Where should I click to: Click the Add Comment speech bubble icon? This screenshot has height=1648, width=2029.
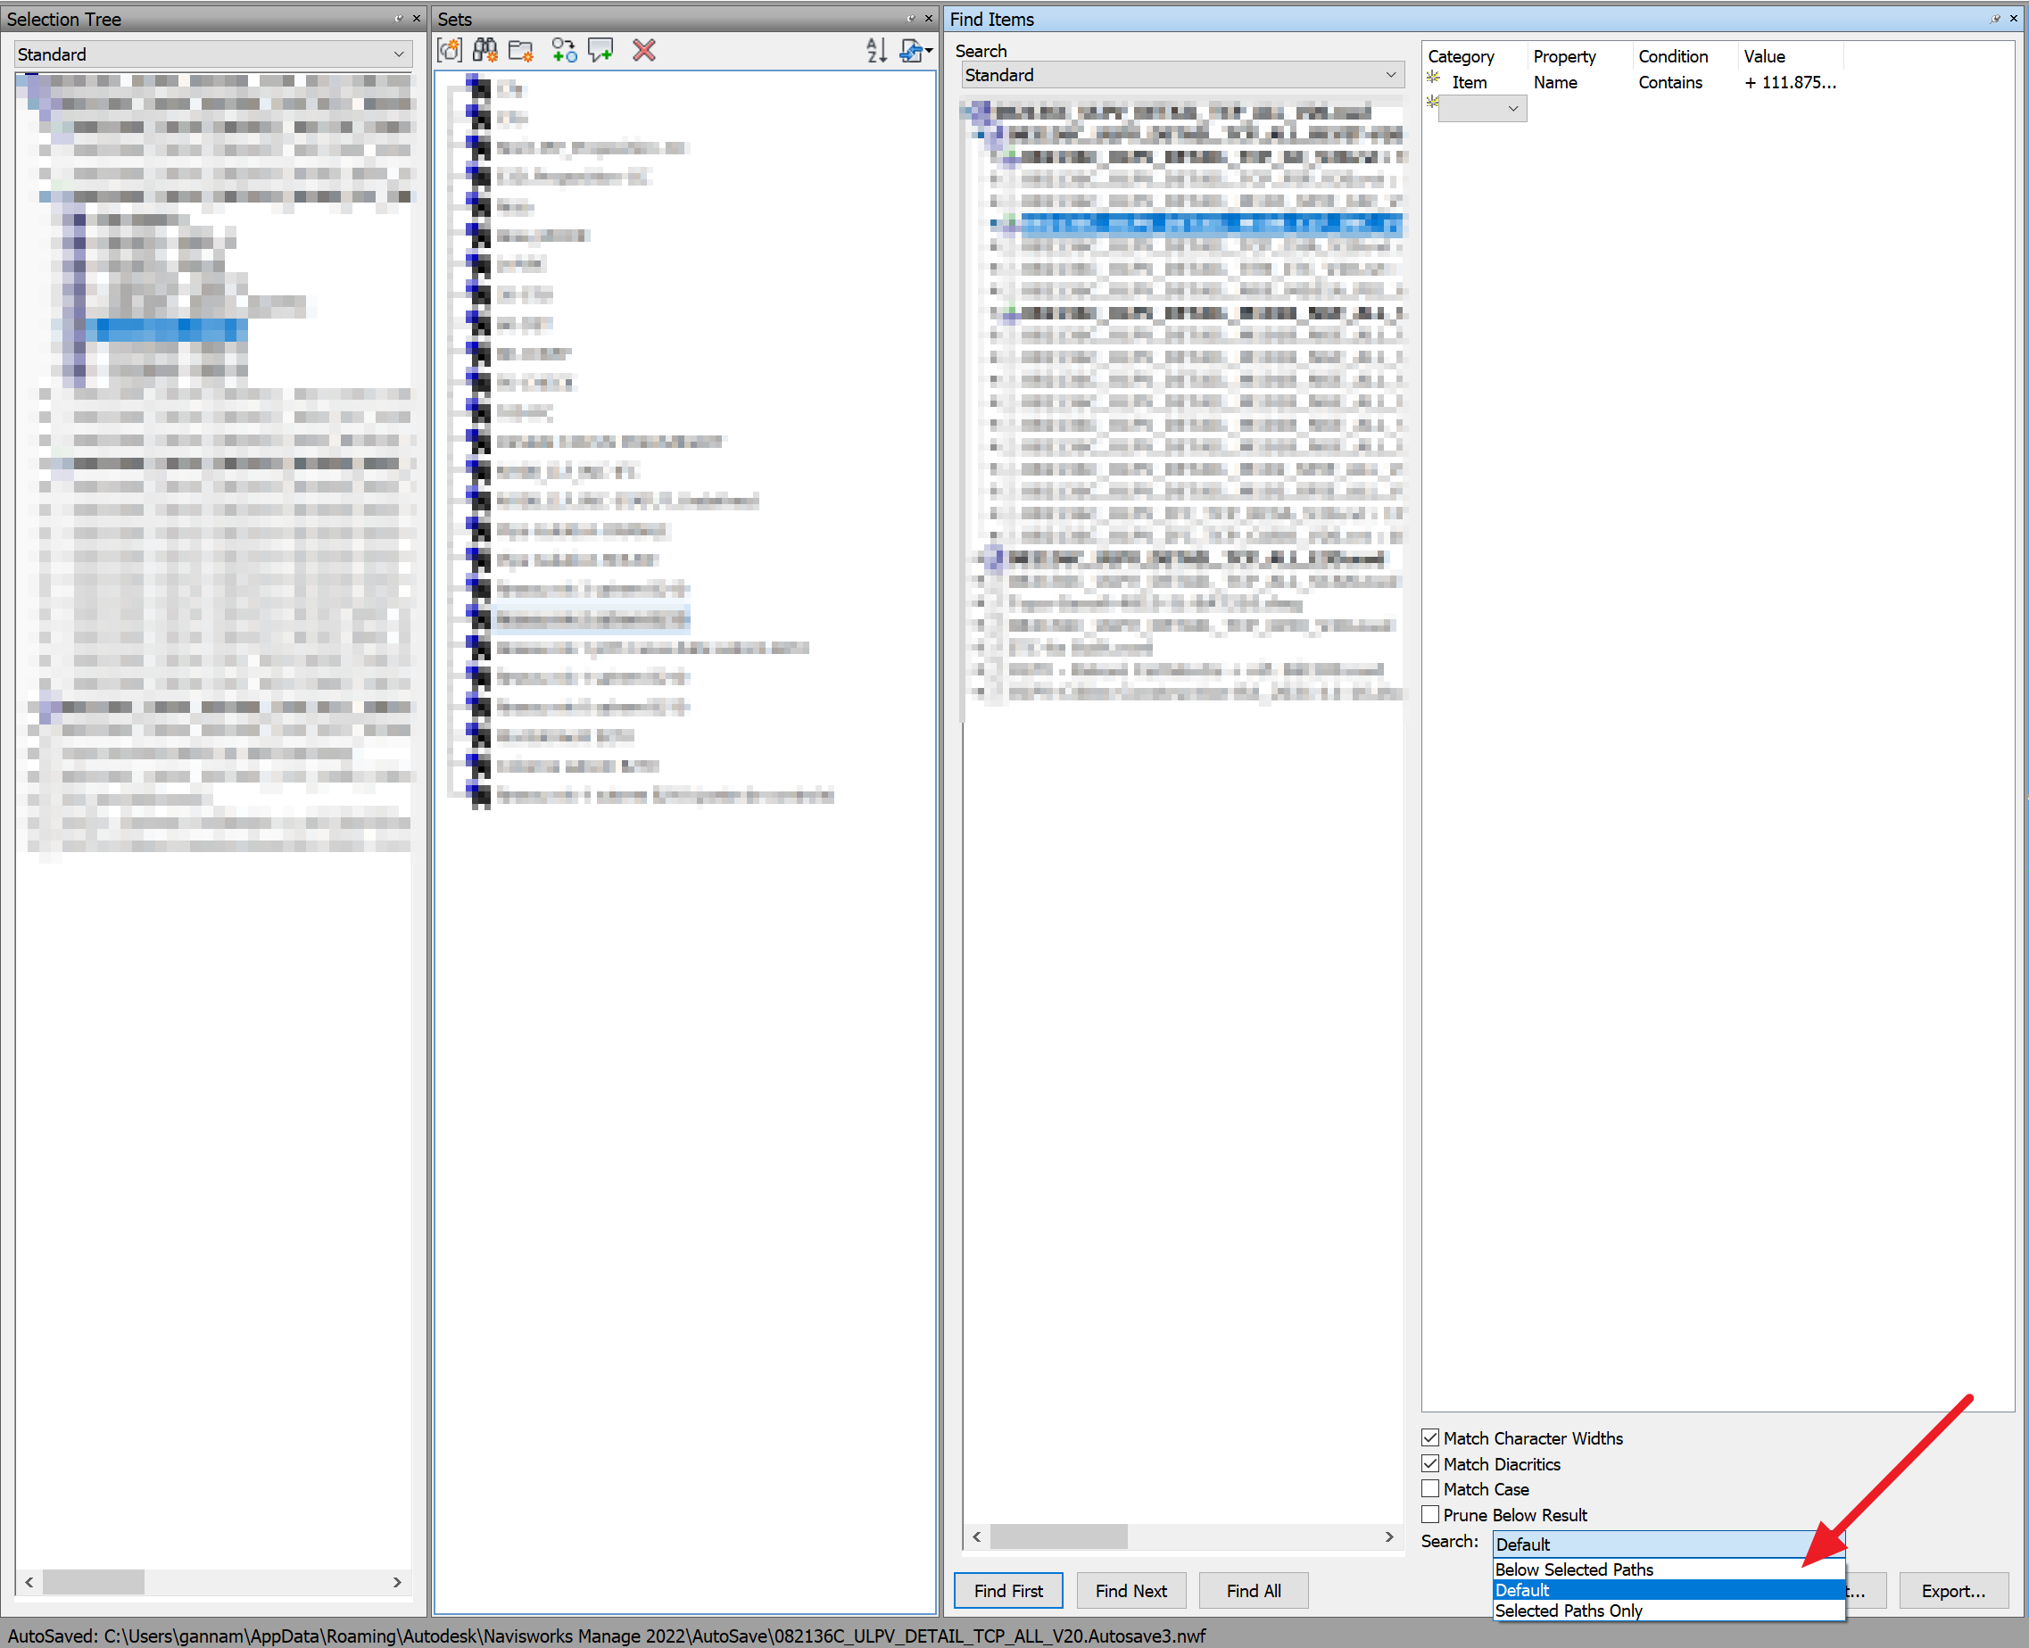pyautogui.click(x=601, y=50)
